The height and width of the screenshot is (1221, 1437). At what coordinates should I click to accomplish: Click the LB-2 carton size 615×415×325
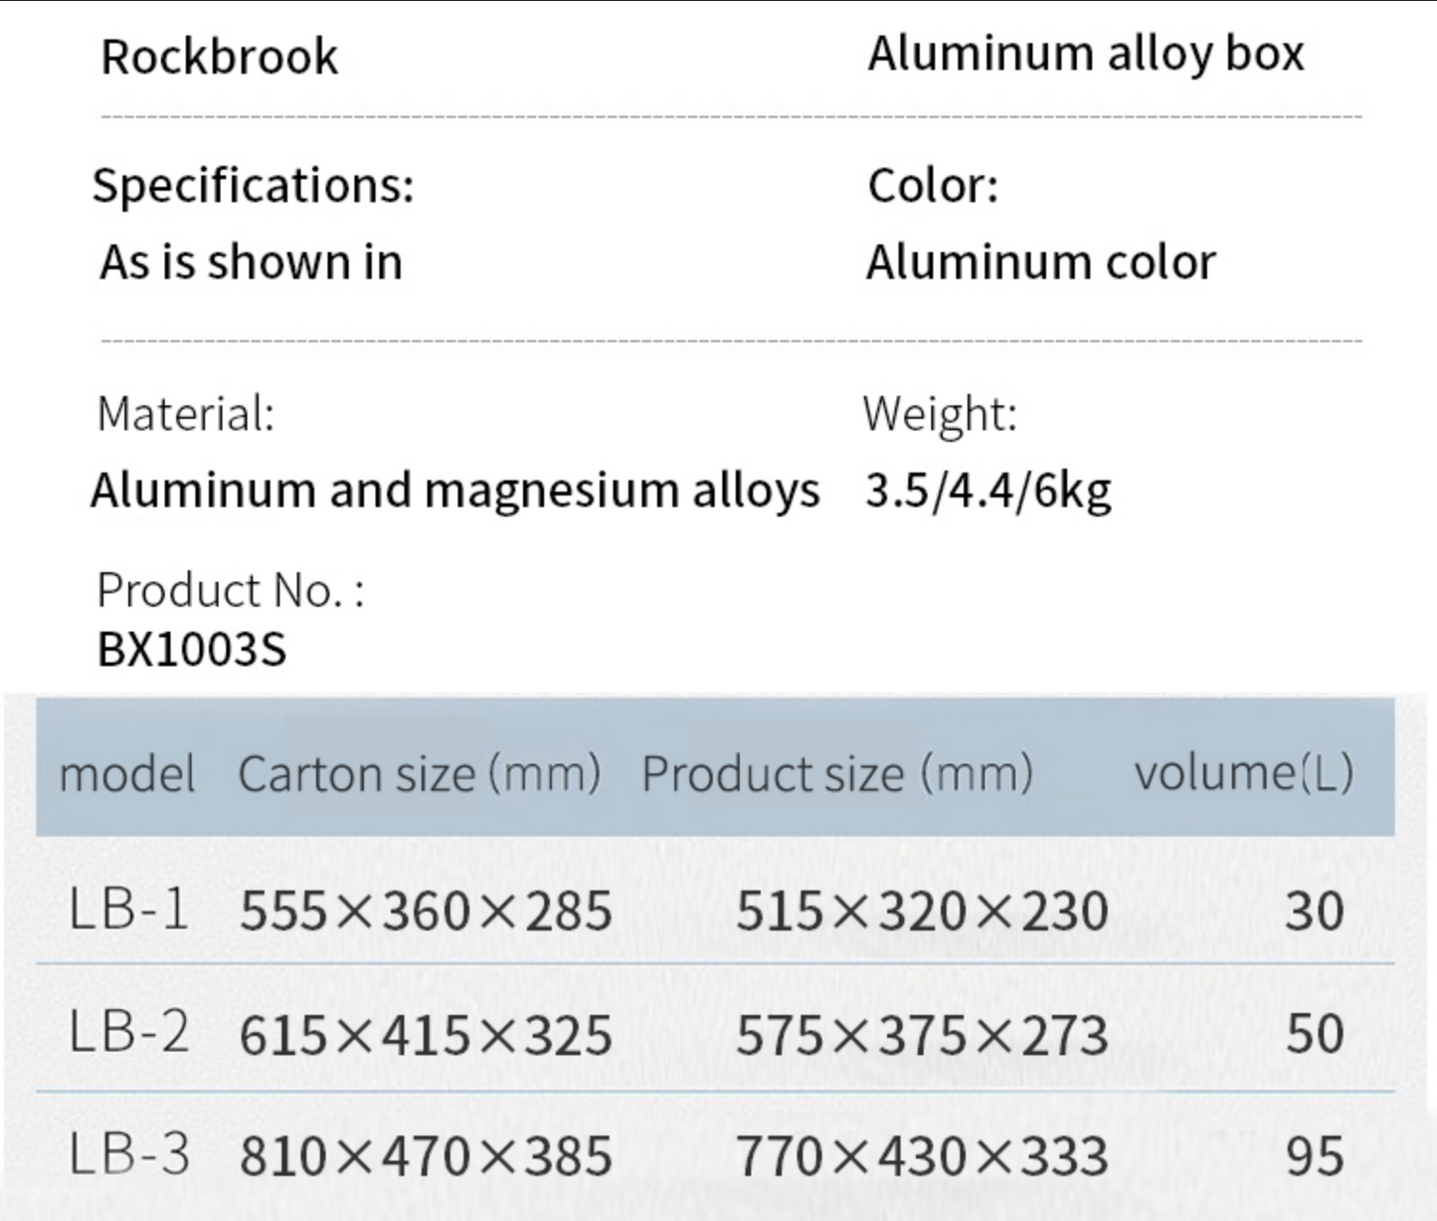[426, 1036]
